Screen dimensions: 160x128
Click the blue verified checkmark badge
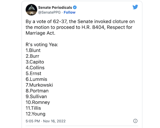click(75, 7)
